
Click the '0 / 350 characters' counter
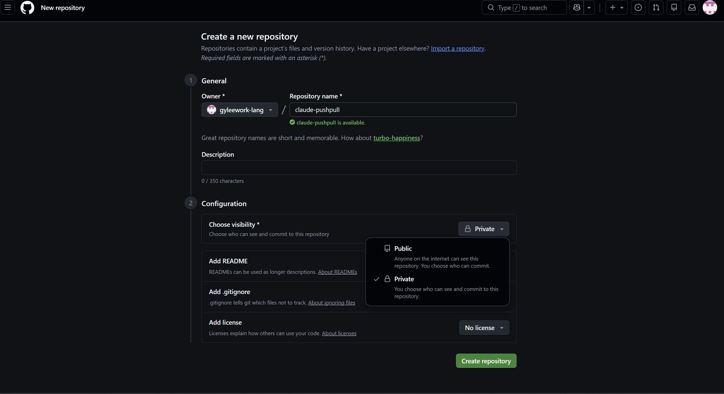[x=223, y=181]
